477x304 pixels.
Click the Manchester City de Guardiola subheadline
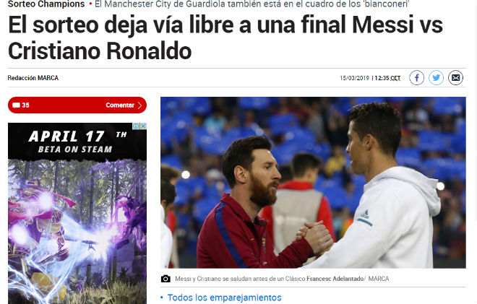coord(252,4)
